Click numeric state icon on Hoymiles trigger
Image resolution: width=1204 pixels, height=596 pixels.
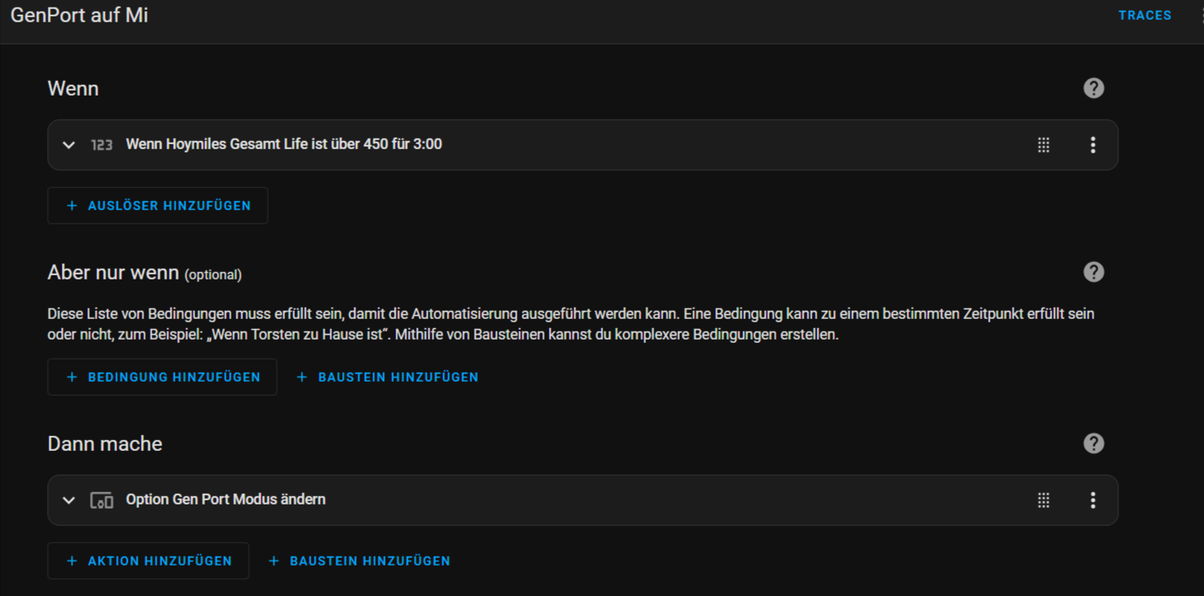pos(101,145)
